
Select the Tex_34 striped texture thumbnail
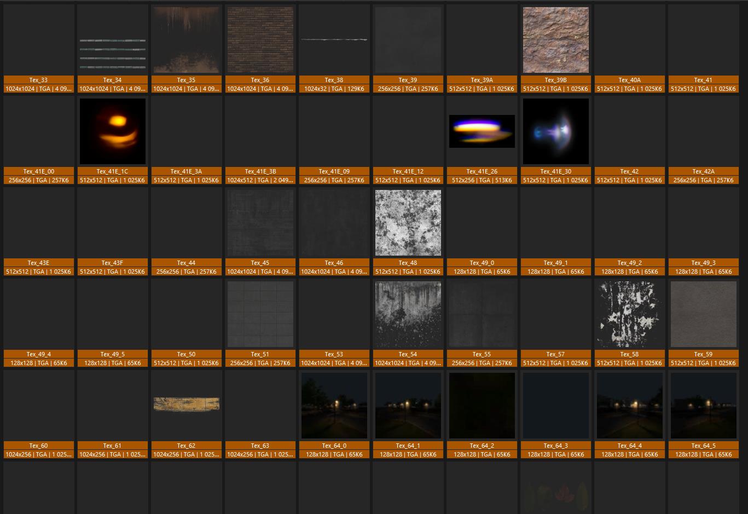coord(112,54)
